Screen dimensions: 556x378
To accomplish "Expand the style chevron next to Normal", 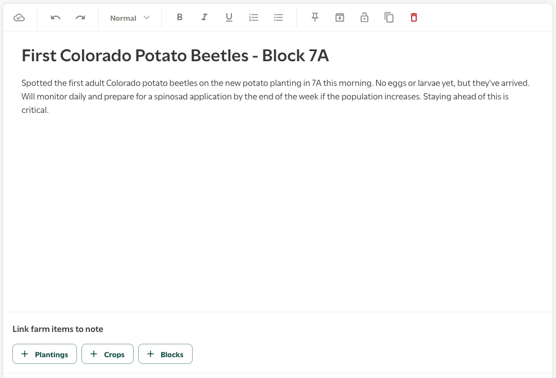I will point(147,17).
